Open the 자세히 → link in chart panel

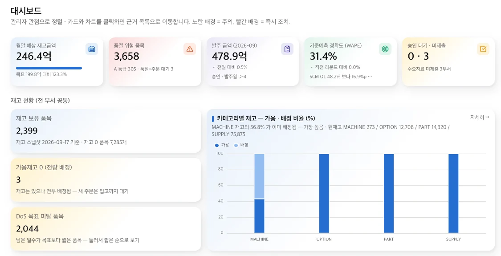point(480,117)
